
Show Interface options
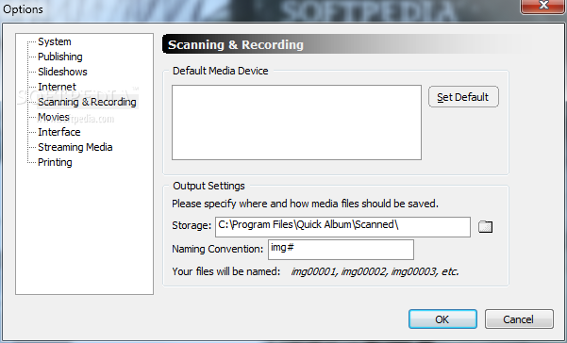[59, 132]
